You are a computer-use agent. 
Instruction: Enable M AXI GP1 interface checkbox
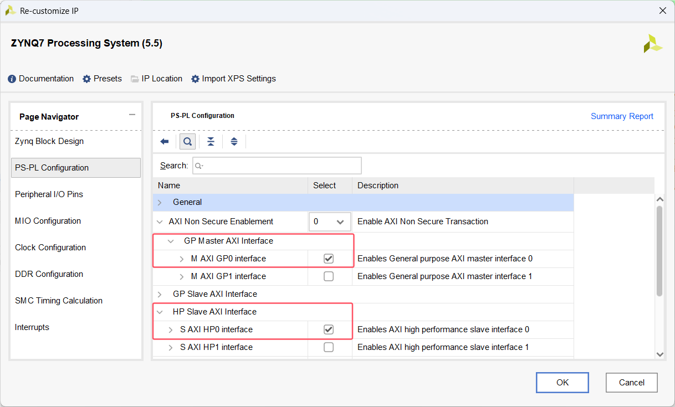pos(329,276)
